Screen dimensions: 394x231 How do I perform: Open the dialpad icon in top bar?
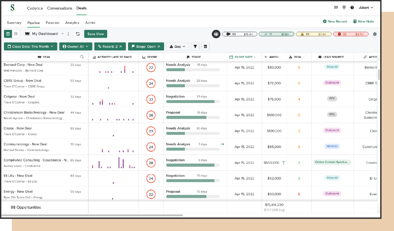click(343, 8)
